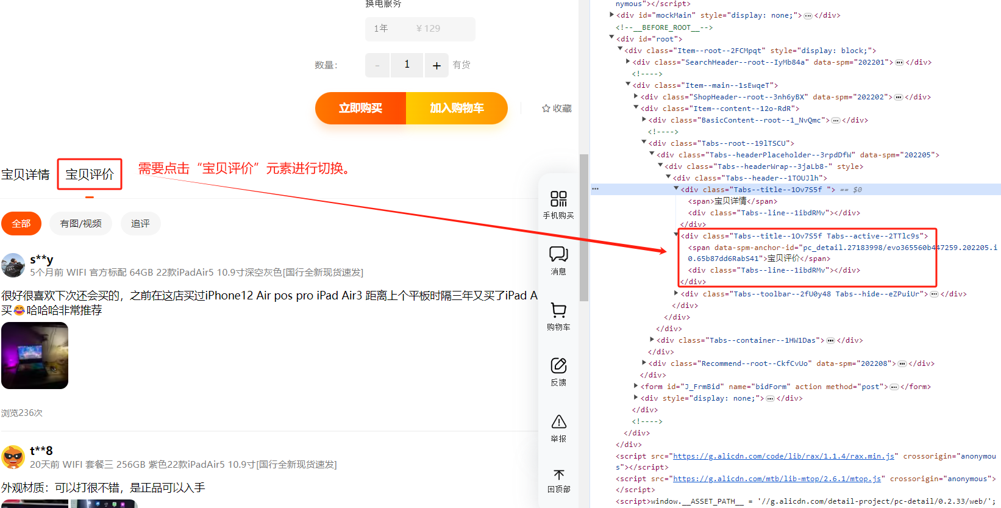1001x508 pixels.
Task: Click avatar of reviewer s**y
Action: (13, 265)
